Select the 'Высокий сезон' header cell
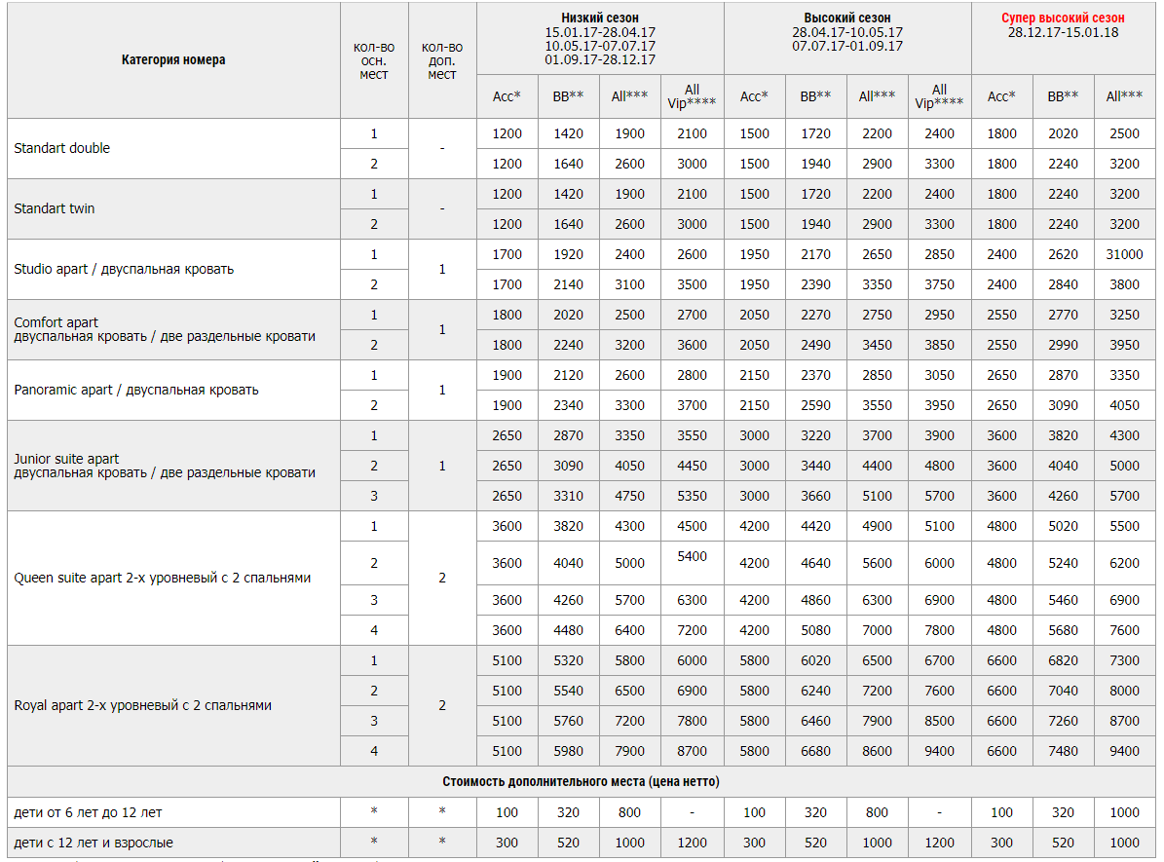1164x862 pixels. tap(847, 19)
